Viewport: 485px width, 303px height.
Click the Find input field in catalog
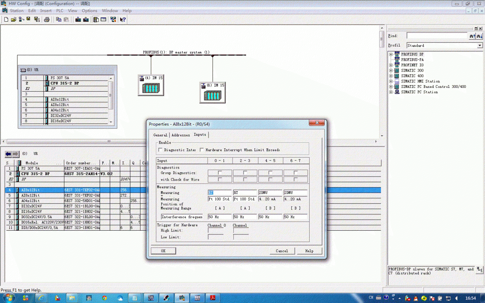438,36
